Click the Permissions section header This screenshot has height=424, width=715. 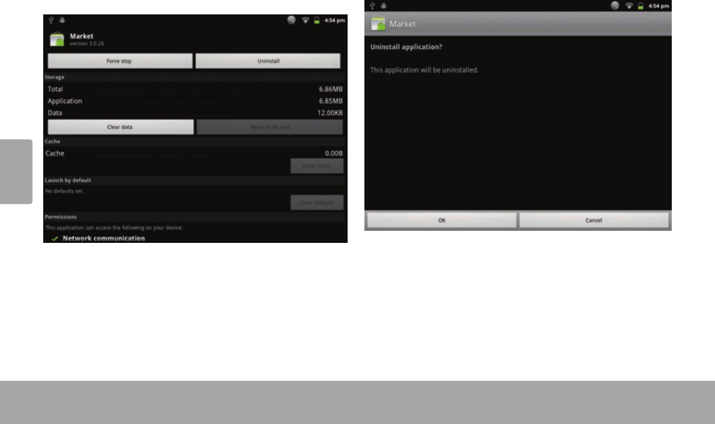pos(61,216)
